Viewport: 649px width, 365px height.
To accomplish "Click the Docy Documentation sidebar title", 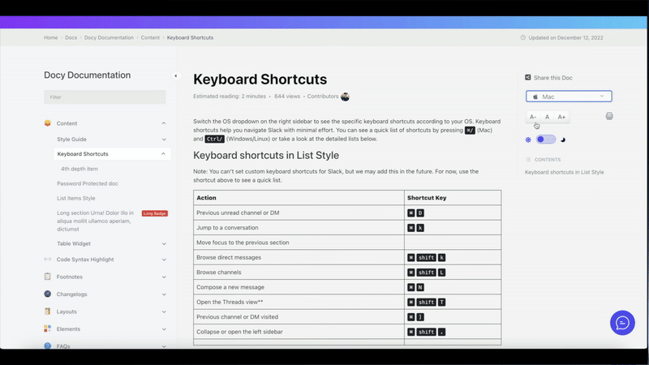I will coord(88,75).
